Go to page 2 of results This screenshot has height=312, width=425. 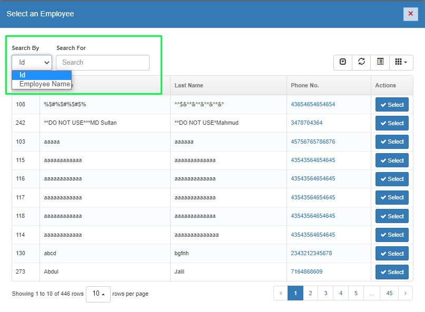coord(310,294)
